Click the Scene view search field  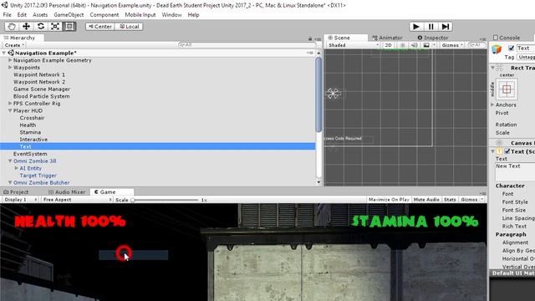pos(476,45)
